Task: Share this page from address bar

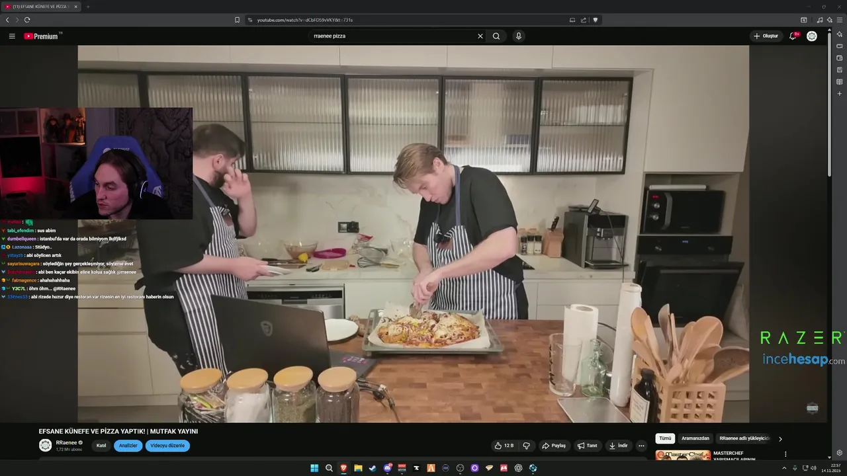Action: coord(584,20)
